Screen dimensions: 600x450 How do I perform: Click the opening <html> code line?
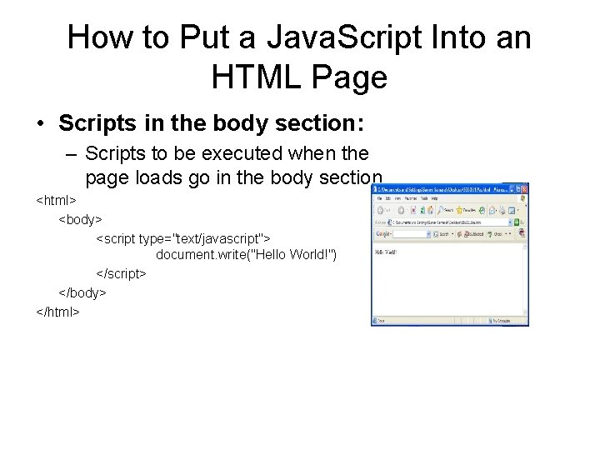57,200
